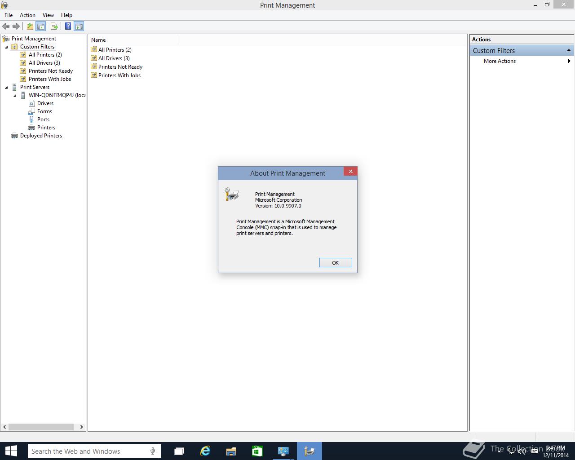575x460 pixels.
Task: Open the Action menu
Action: pyautogui.click(x=27, y=15)
